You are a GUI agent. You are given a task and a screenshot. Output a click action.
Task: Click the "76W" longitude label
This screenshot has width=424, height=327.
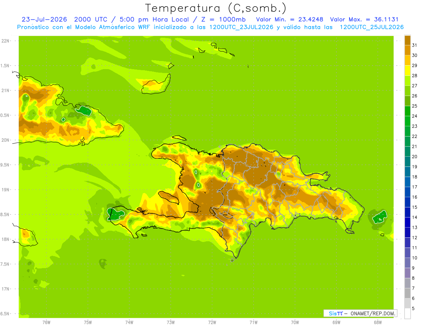tap(46, 322)
